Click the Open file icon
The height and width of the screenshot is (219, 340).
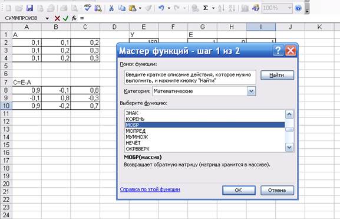coord(19,8)
